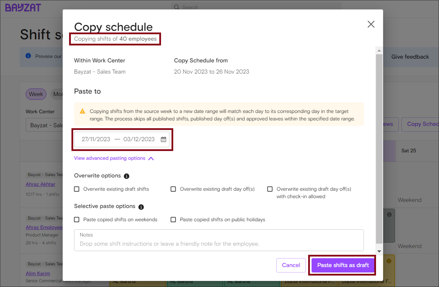Check Overwrite draft day off(s) with check-in allowed

coord(270,189)
